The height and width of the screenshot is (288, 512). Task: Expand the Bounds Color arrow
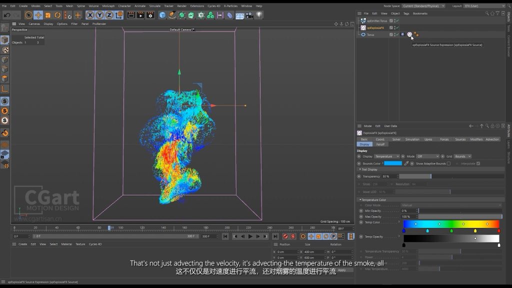point(382,163)
